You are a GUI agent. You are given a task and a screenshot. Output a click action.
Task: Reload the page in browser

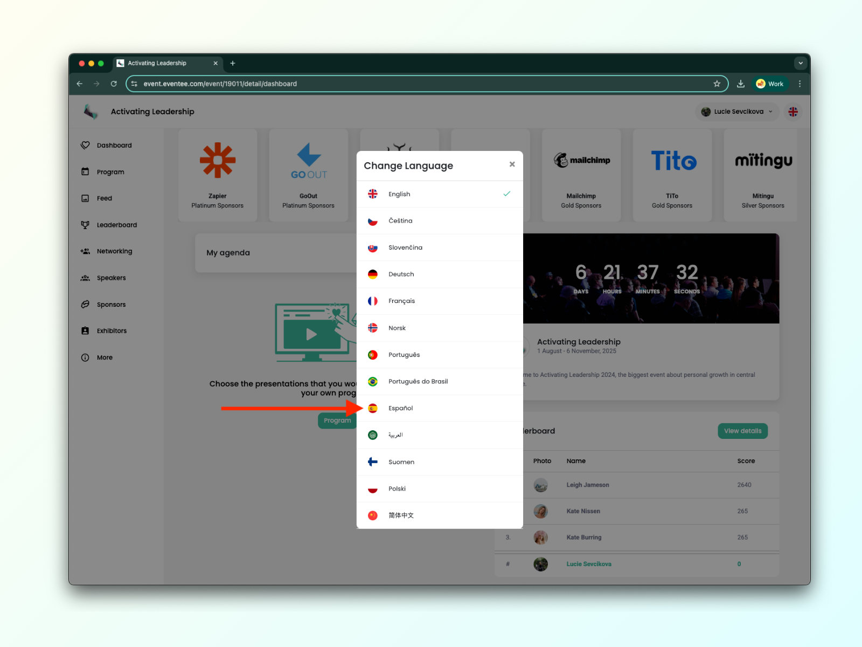[x=114, y=84]
